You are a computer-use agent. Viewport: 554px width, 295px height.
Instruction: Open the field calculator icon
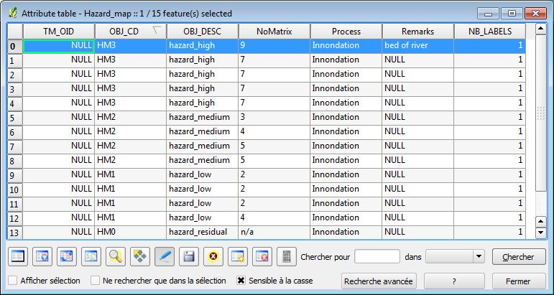click(x=287, y=257)
